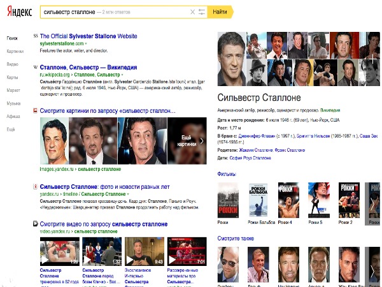Expand dropdown arrow next to ru.wikipedia.org path
Image resolution: width=382 pixels, height=287 pixels.
pyautogui.click(x=122, y=75)
